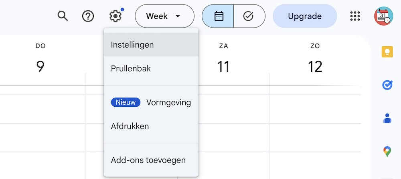Switch to tasks view toggle
Image resolution: width=401 pixels, height=179 pixels.
tap(249, 16)
